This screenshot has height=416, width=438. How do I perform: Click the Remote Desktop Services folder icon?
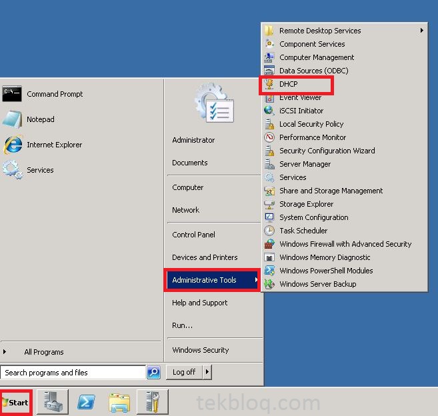coord(269,31)
